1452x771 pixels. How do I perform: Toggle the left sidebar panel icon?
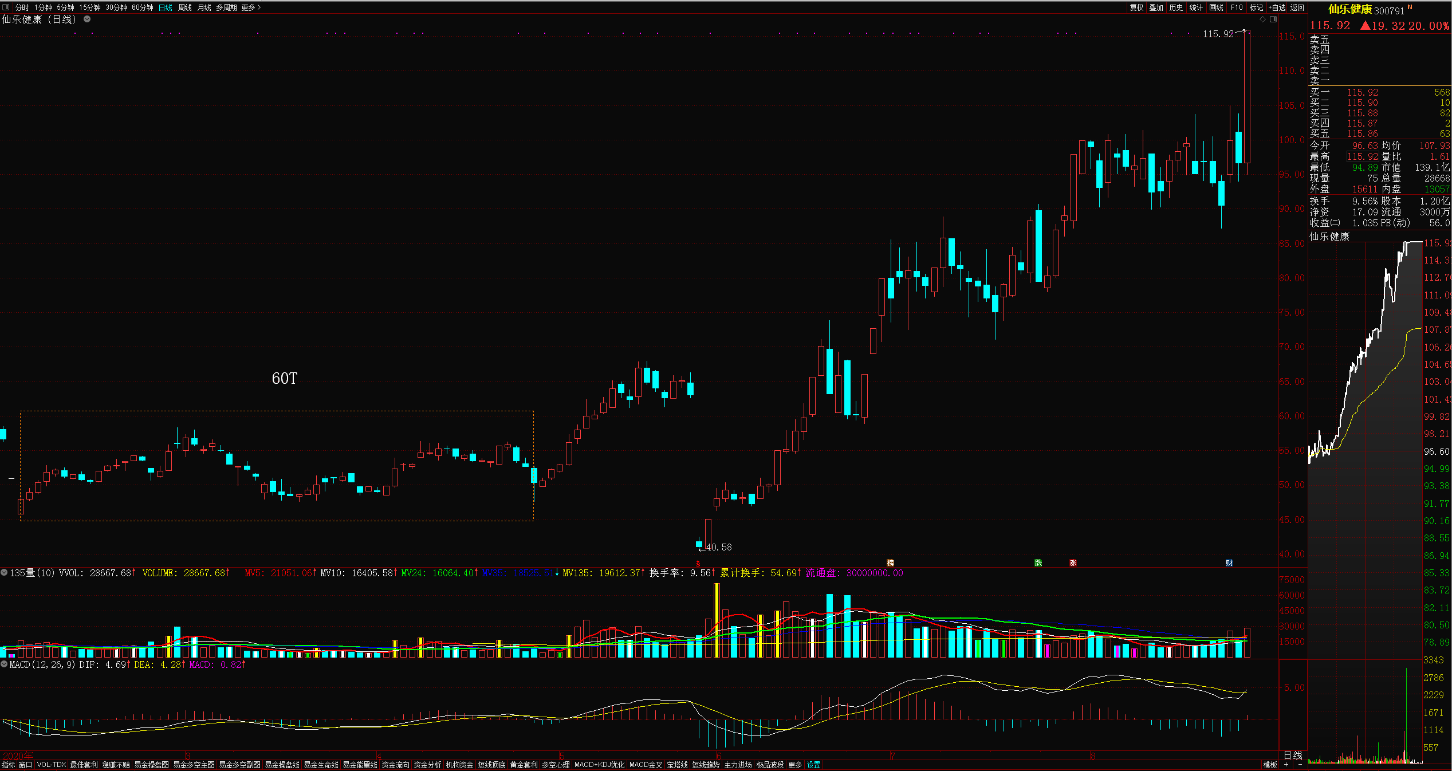coord(6,7)
